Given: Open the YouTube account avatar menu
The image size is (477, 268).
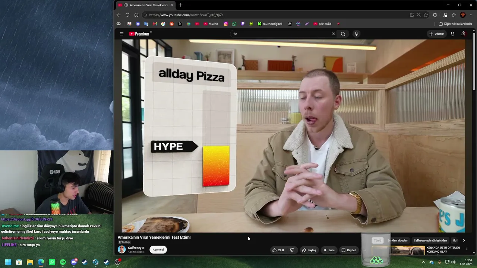Looking at the screenshot, I should [x=464, y=34].
